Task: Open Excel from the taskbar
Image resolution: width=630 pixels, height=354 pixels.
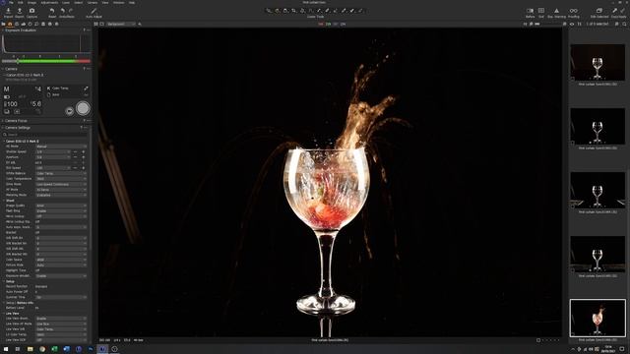Action: [54, 349]
